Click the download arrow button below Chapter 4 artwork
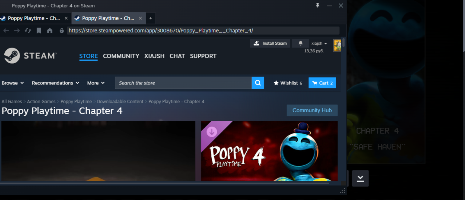This screenshot has height=200, width=465. (x=360, y=178)
